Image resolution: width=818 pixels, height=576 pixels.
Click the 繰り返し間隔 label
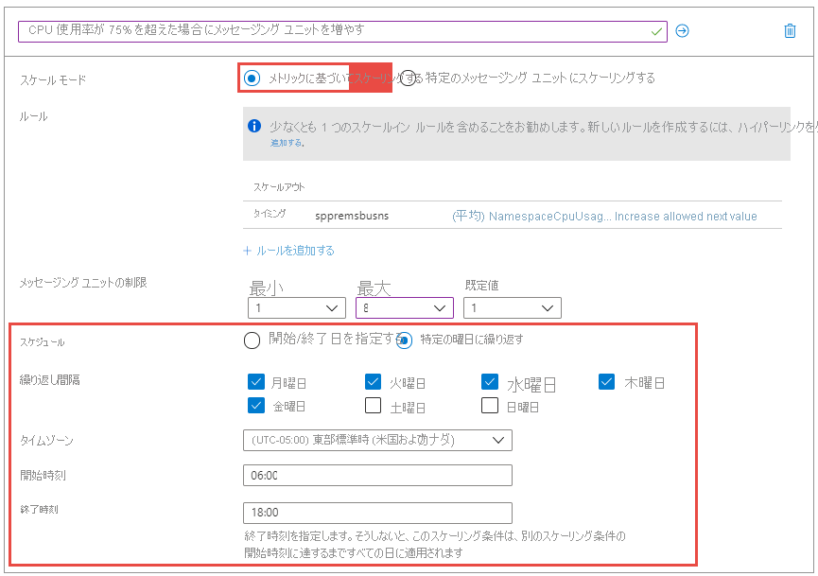pyautogui.click(x=49, y=380)
